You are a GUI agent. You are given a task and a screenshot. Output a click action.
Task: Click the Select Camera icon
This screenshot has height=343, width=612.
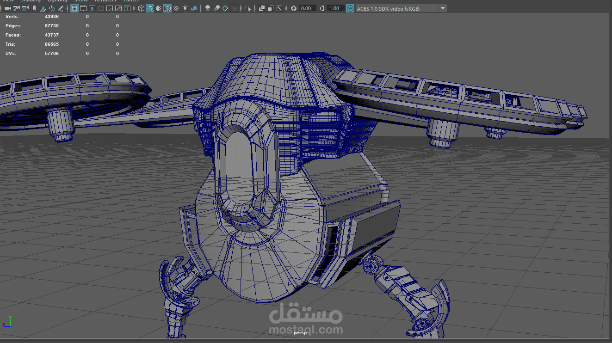point(8,8)
